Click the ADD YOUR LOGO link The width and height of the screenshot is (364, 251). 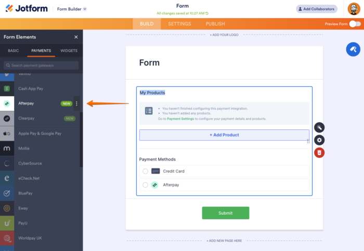[x=224, y=35]
